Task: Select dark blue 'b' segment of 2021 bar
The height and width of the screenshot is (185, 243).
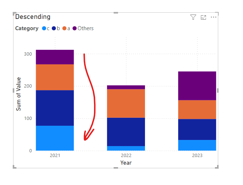Action: tap(55, 108)
